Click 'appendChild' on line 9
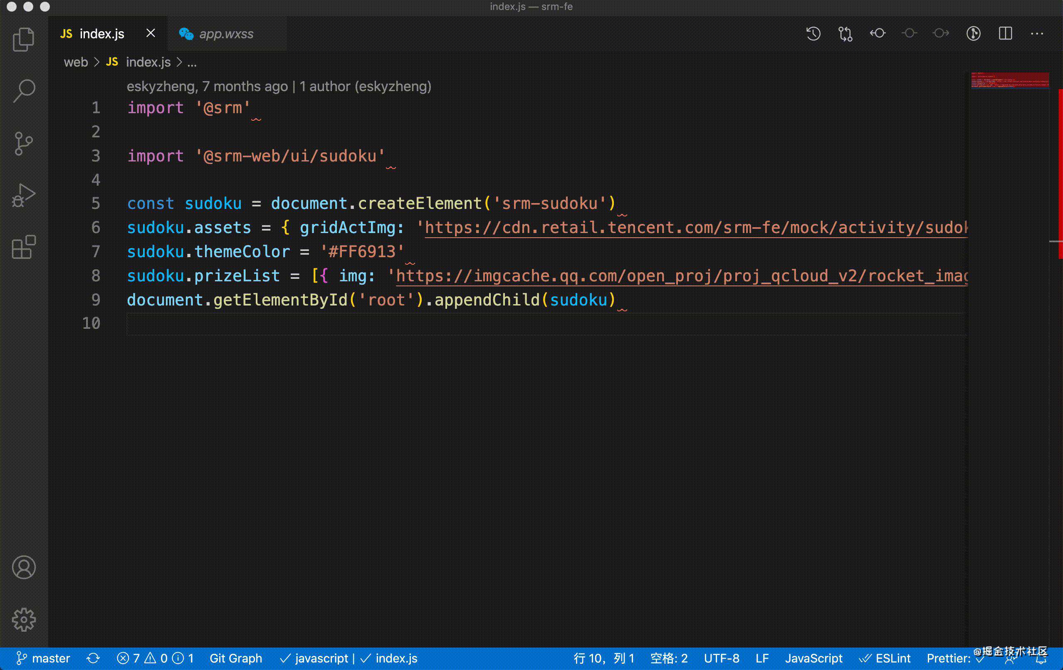Screen dimensions: 1063x670 pos(487,300)
